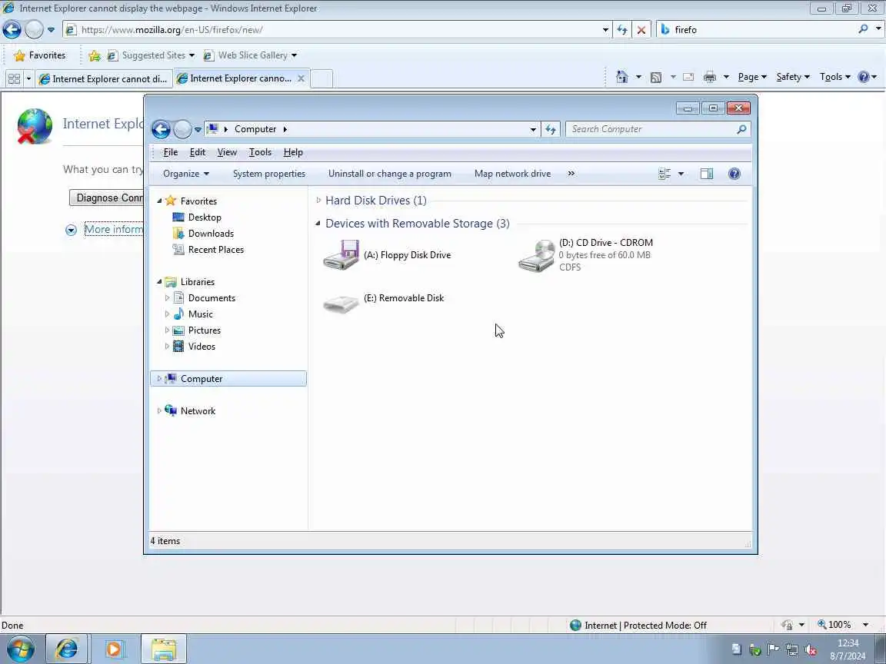Click the Bing search magnifier icon in IE
This screenshot has width=886, height=664.
863,29
